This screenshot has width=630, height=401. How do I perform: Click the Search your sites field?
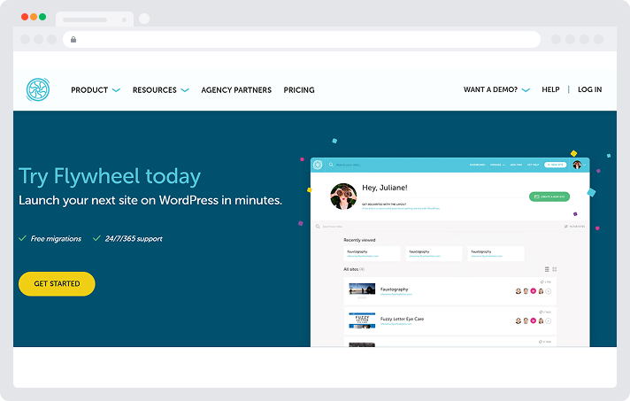pyautogui.click(x=333, y=227)
